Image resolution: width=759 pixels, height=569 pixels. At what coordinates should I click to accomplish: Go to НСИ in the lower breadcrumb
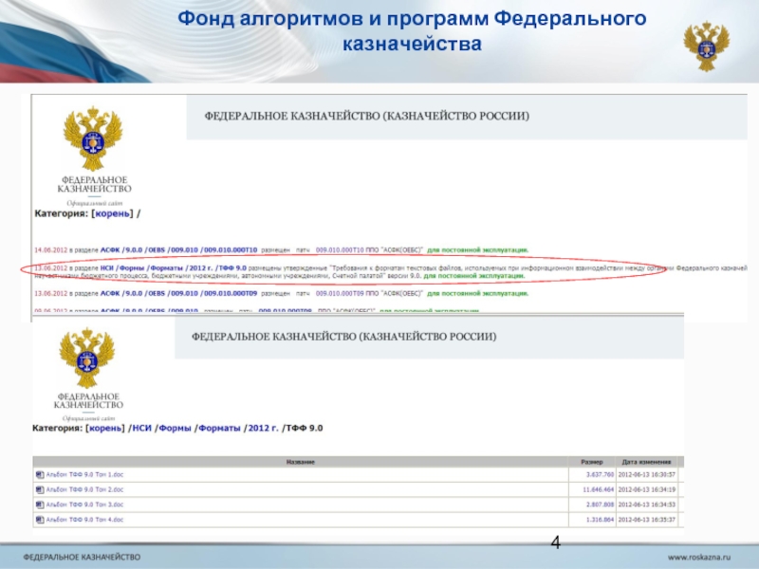pyautogui.click(x=141, y=429)
